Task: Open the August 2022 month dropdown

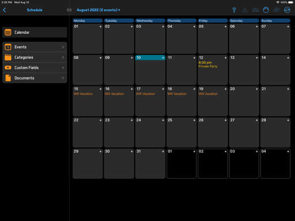Action: tap(98, 10)
